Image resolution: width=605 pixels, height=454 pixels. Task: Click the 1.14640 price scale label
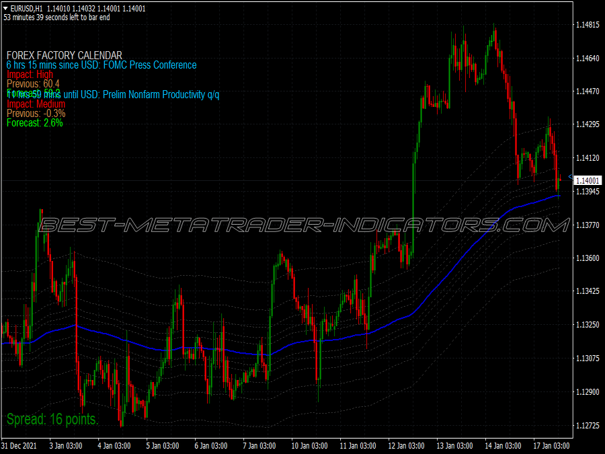(x=588, y=59)
